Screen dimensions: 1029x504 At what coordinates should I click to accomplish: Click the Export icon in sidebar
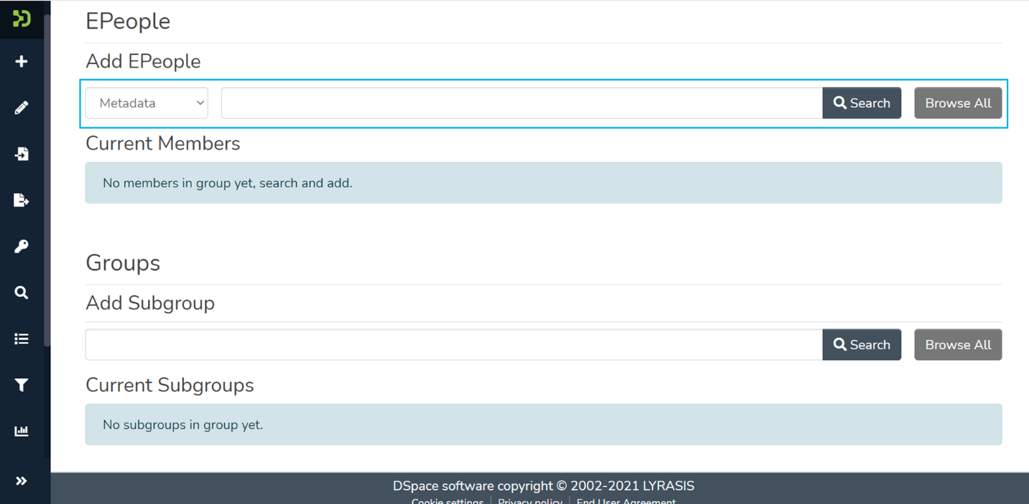[x=22, y=200]
